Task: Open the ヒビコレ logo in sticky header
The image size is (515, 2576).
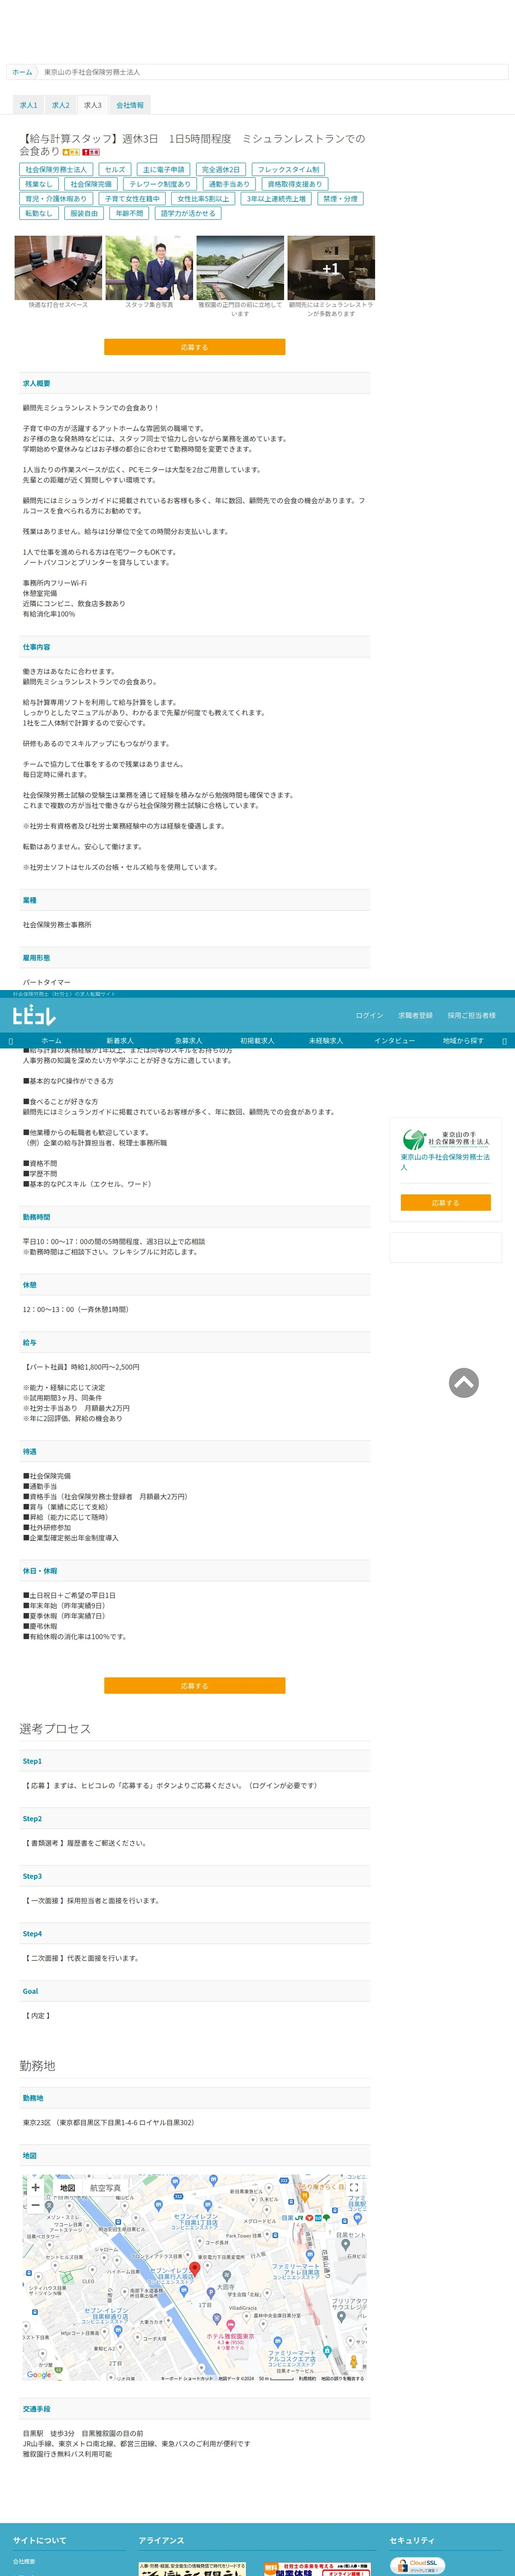Action: click(34, 1015)
